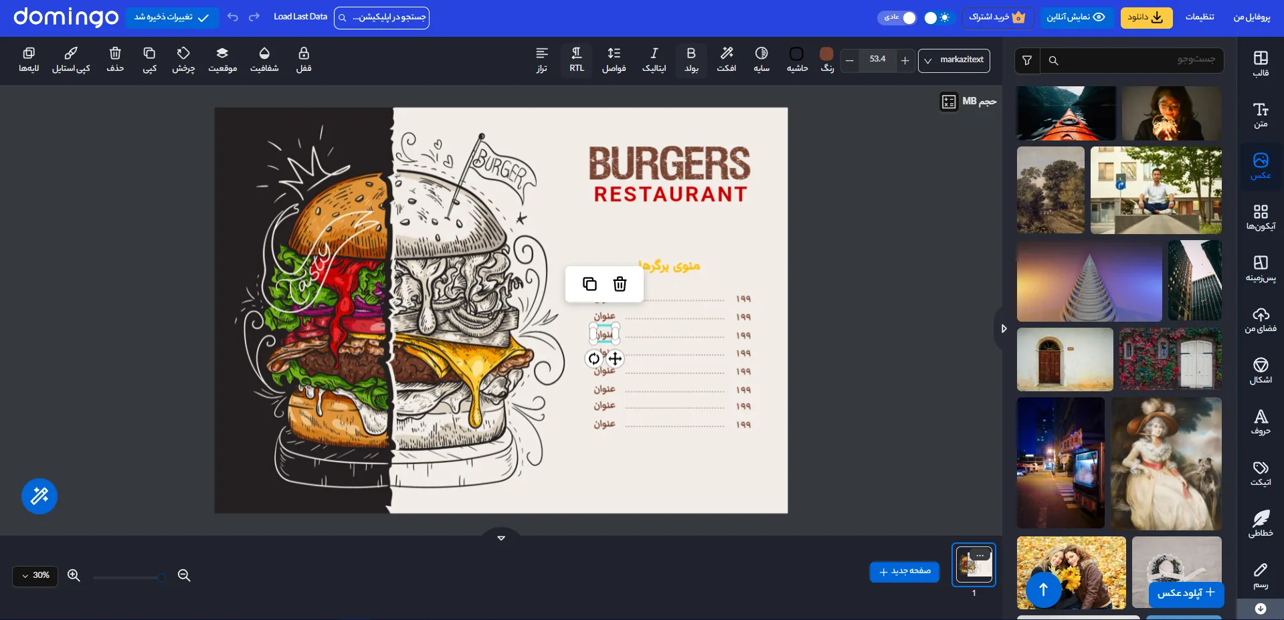Open shadow (سایه) settings

click(761, 60)
